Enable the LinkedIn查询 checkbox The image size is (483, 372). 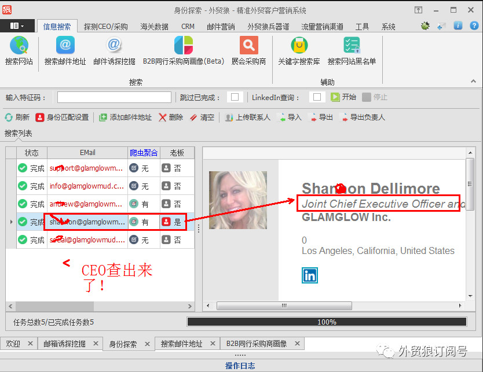(x=317, y=97)
